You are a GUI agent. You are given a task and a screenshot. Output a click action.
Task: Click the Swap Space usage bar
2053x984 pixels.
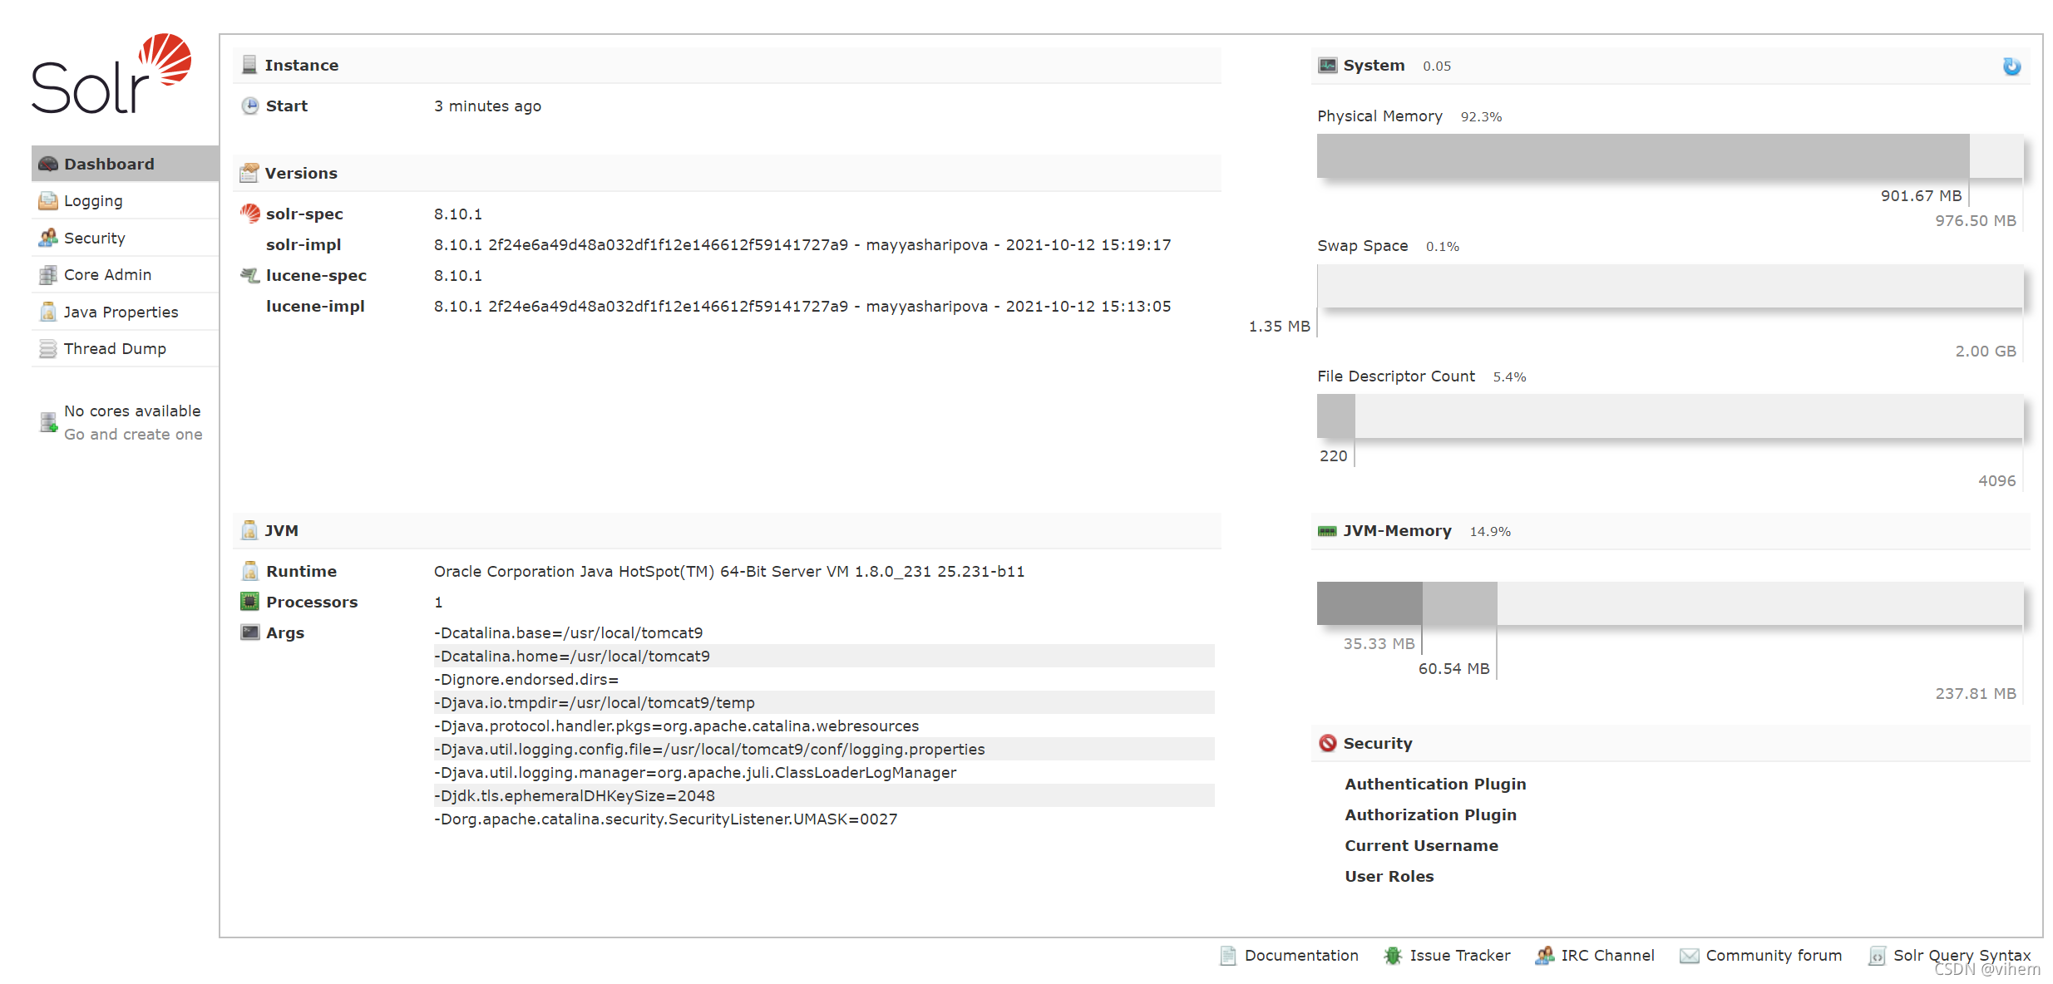point(1670,286)
